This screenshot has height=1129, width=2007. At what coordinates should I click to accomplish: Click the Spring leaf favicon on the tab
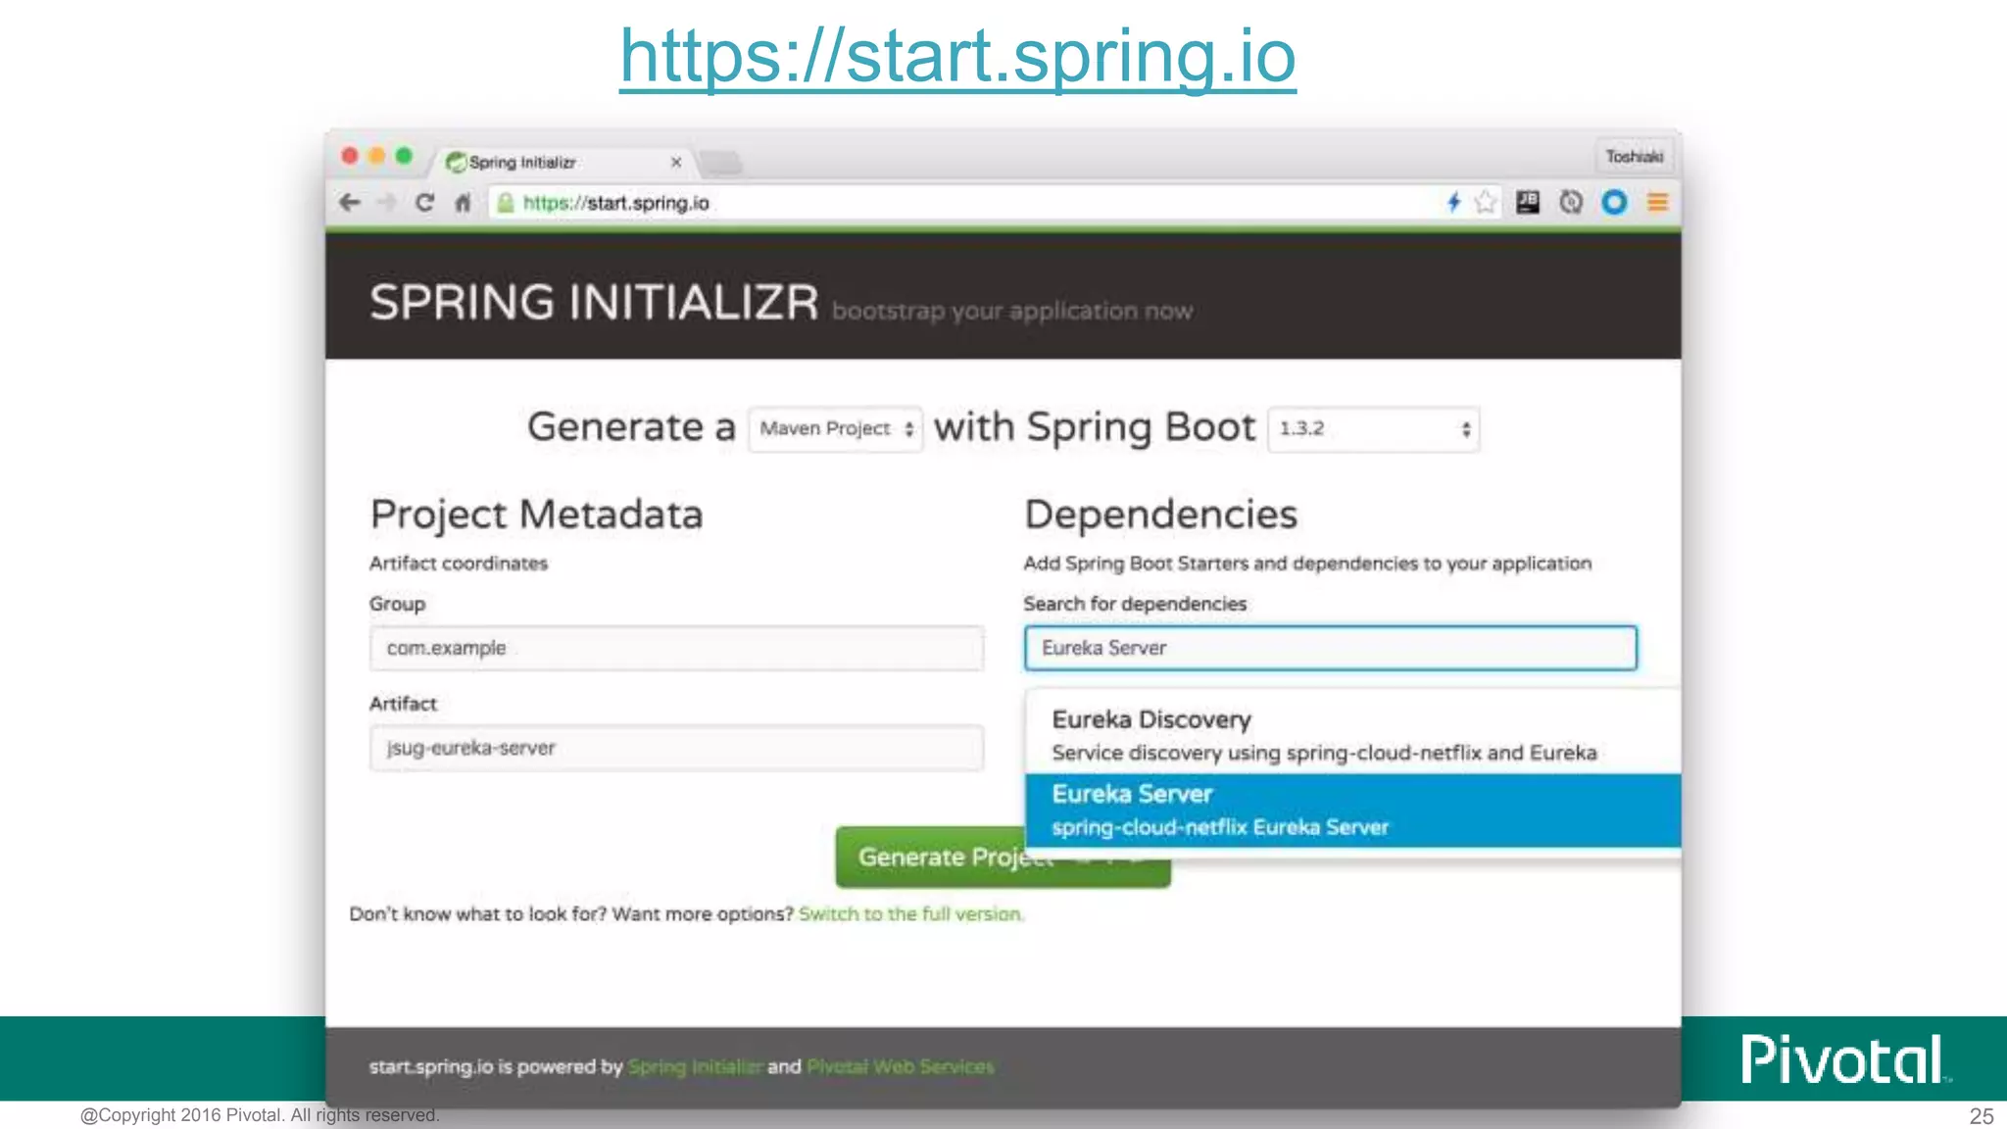point(456,162)
